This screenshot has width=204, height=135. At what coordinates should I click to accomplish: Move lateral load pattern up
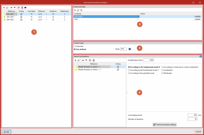[83, 60]
